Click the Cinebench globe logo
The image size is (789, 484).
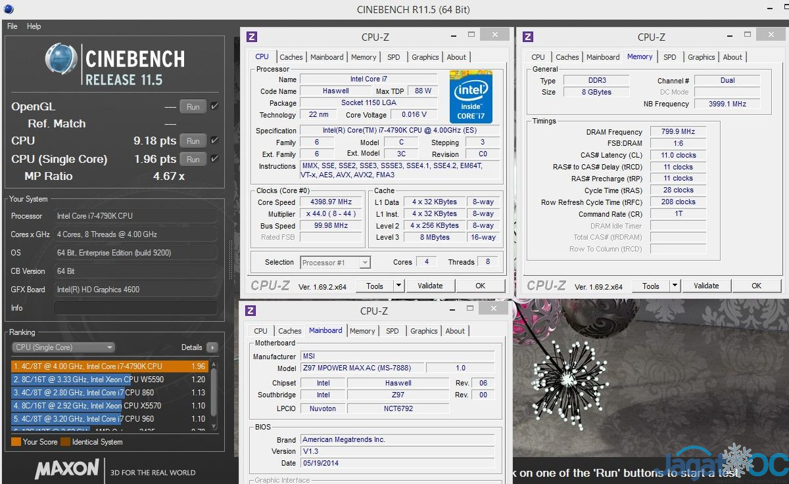point(60,59)
